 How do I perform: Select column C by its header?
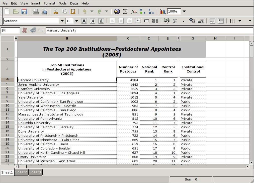point(128,38)
